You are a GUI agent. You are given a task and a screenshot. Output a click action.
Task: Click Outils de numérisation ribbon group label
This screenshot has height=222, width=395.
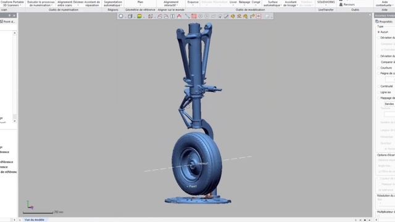pos(64,10)
